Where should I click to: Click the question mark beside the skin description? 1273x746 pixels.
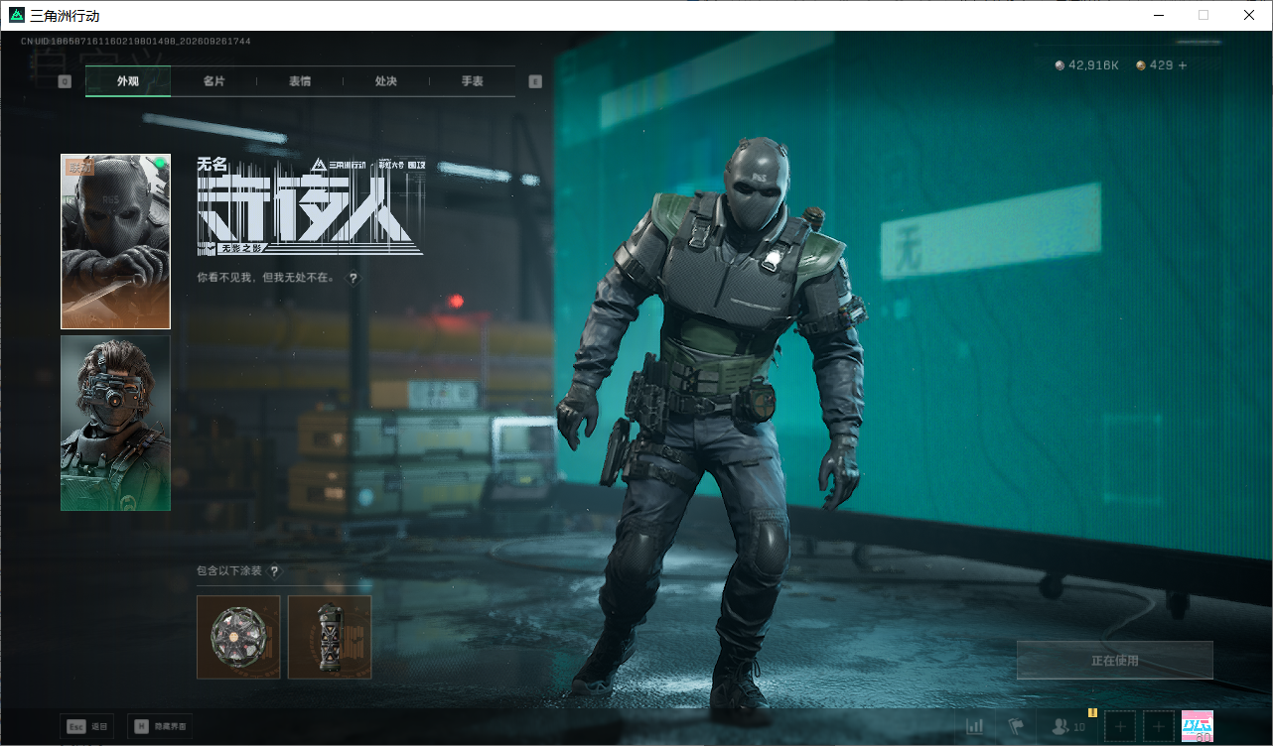click(x=354, y=279)
